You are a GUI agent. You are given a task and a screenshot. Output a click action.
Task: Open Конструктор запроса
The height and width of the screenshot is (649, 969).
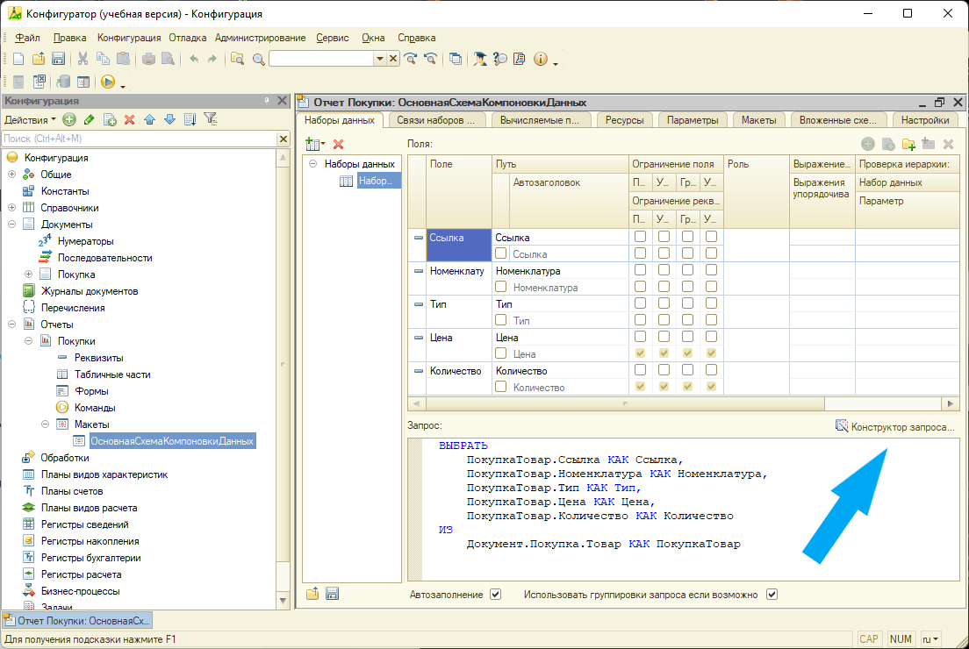(895, 427)
